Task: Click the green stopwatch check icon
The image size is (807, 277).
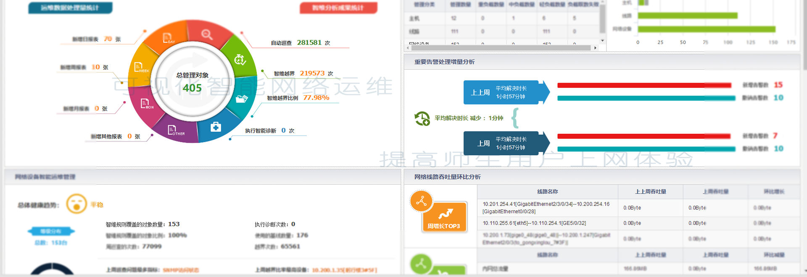Action: [x=240, y=60]
